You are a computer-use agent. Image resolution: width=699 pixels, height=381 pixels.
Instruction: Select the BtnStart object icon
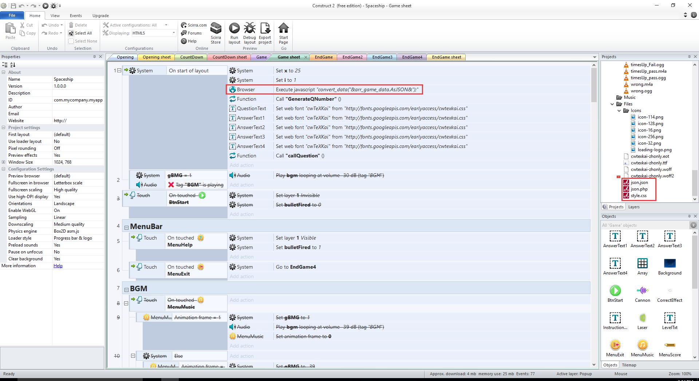[615, 290]
